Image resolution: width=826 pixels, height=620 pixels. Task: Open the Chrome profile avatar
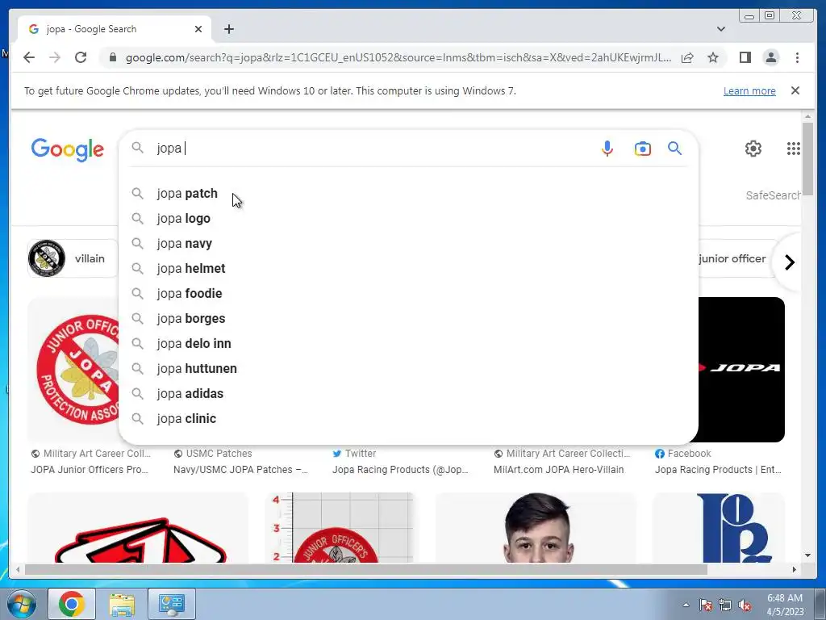click(771, 57)
